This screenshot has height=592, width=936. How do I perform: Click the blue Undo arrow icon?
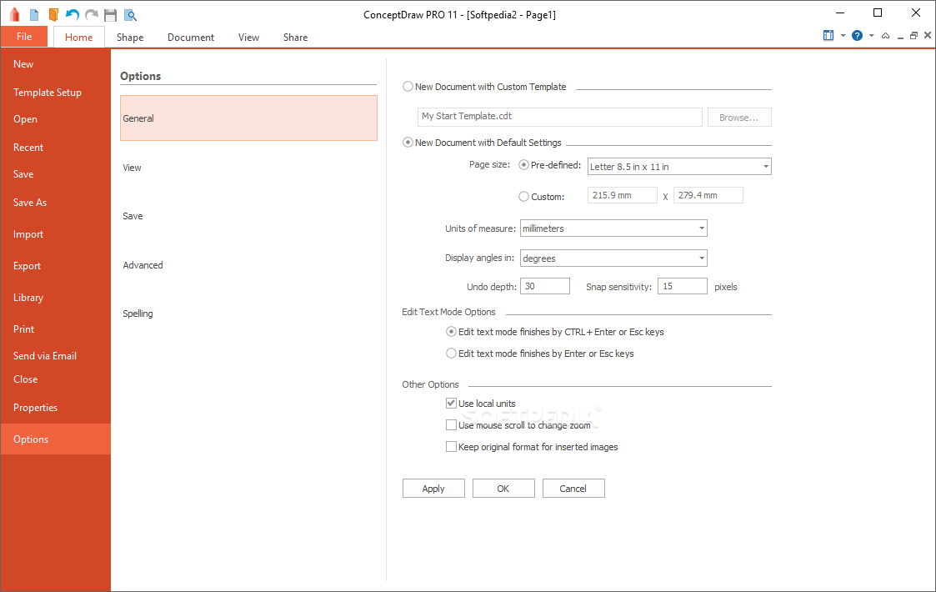coord(73,15)
